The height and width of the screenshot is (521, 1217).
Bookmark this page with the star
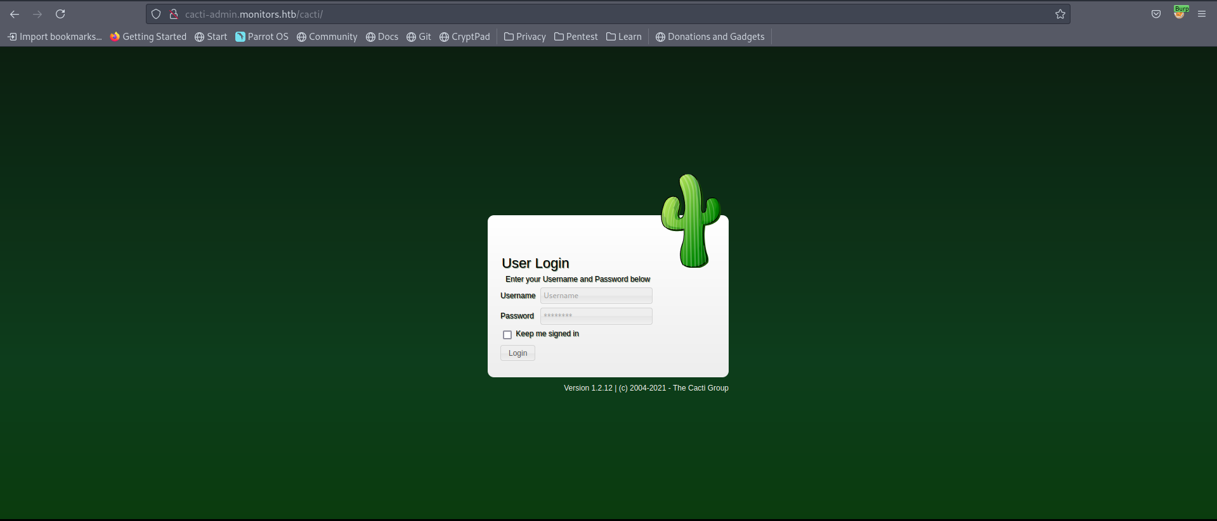pyautogui.click(x=1060, y=14)
